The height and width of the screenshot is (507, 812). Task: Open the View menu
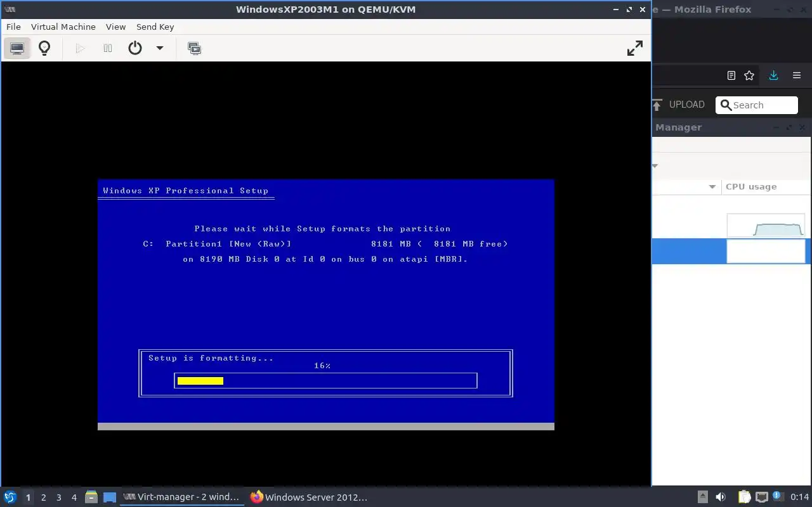115,27
